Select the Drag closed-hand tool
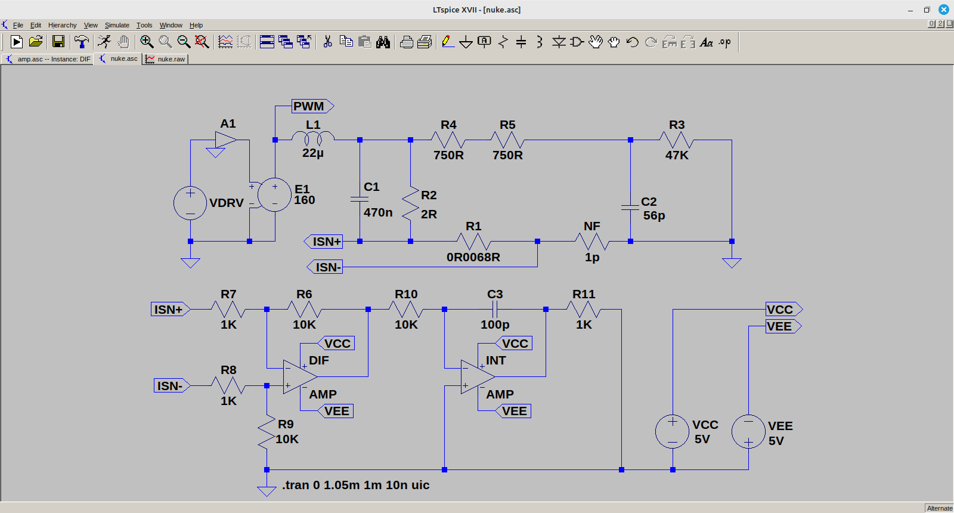Image resolution: width=954 pixels, height=513 pixels. point(614,42)
